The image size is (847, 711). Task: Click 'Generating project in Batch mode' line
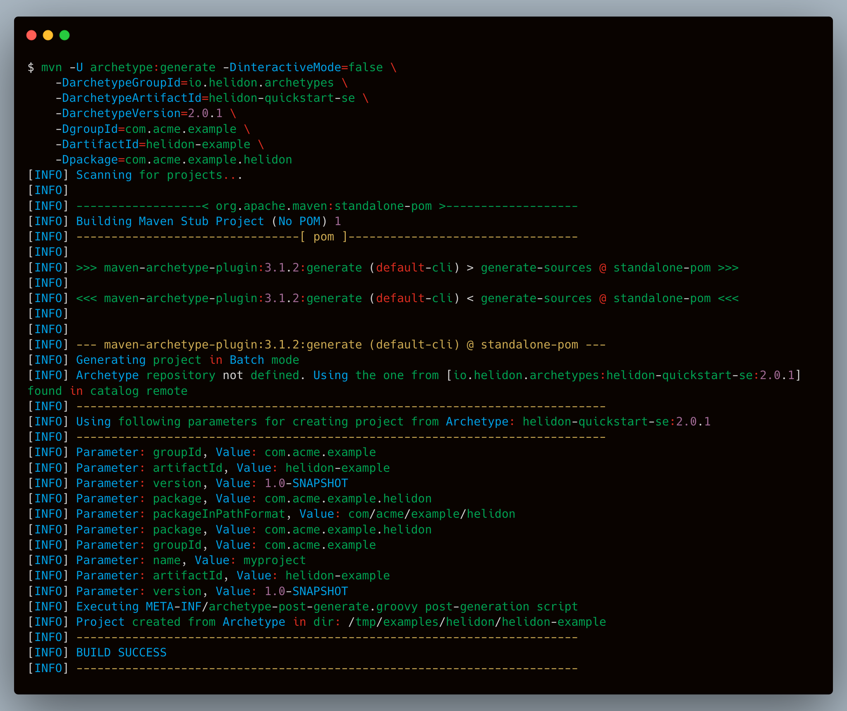pos(187,360)
